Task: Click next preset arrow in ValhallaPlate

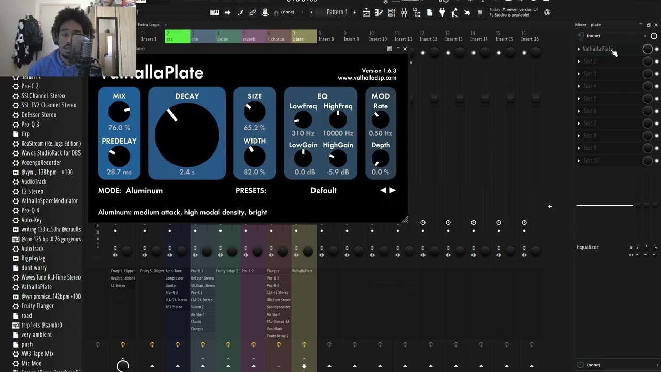Action: pos(392,190)
